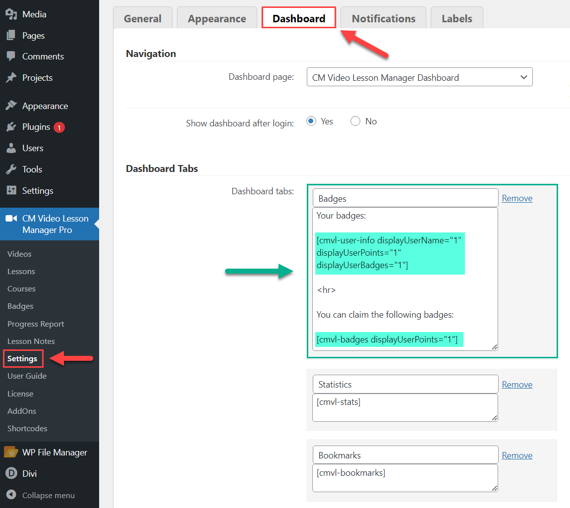Switch to the Appearance settings tab
The width and height of the screenshot is (570, 508).
tap(217, 18)
